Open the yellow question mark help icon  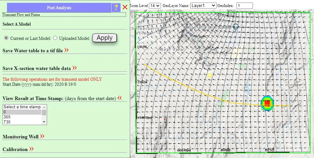click(116, 8)
